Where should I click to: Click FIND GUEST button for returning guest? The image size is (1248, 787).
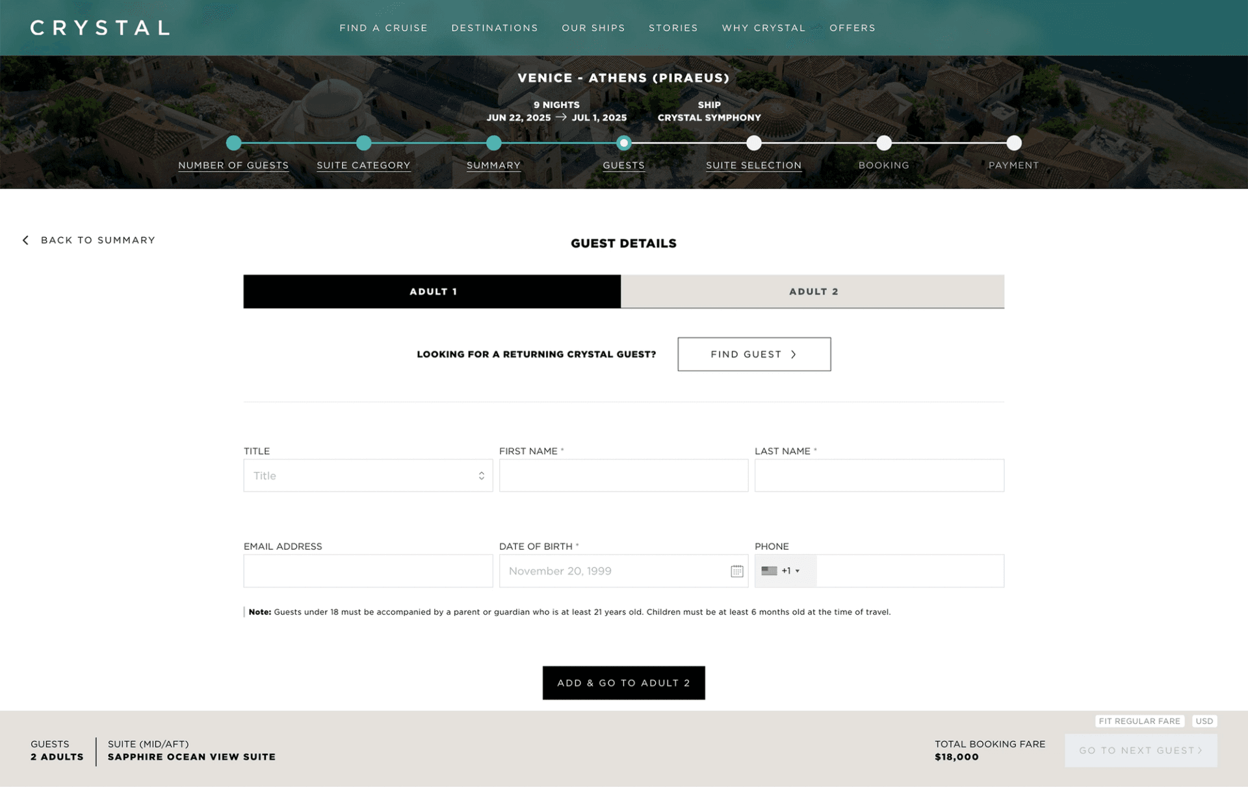[754, 354]
